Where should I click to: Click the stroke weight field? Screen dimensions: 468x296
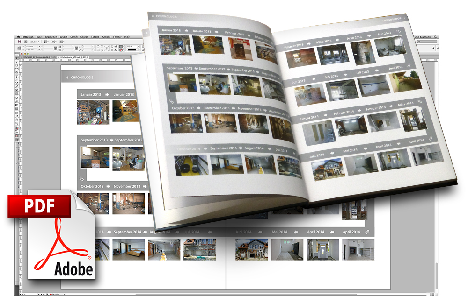tap(132, 47)
